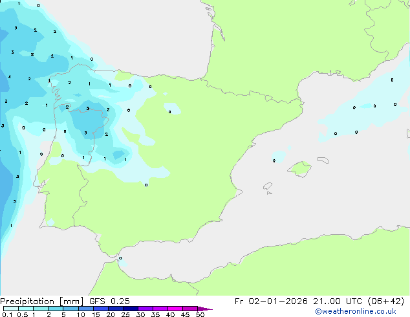This screenshot has height=317, width=410.
Task: Click the '25' legend scale label
Action: point(125,314)
